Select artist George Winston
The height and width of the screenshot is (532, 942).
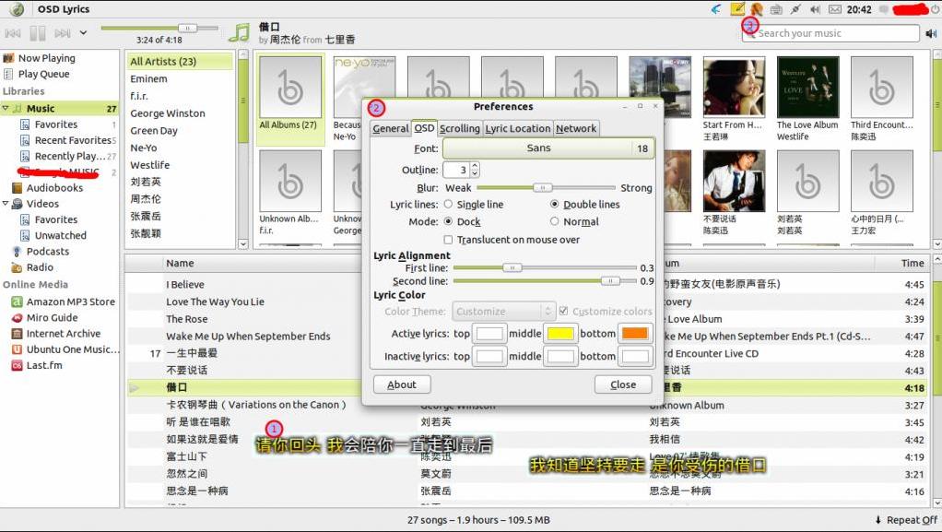[168, 113]
